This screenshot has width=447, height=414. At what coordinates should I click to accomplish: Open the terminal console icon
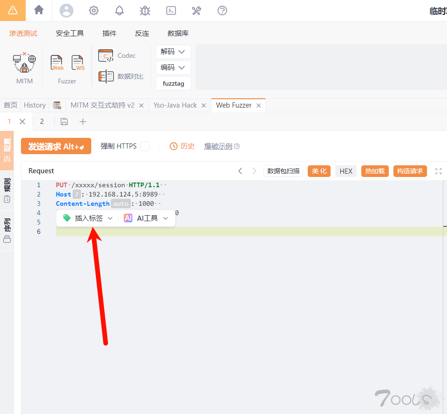pos(171,11)
